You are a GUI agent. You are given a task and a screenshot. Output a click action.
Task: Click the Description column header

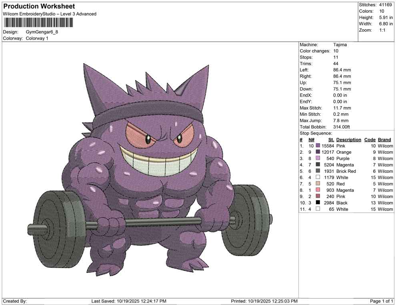point(349,140)
